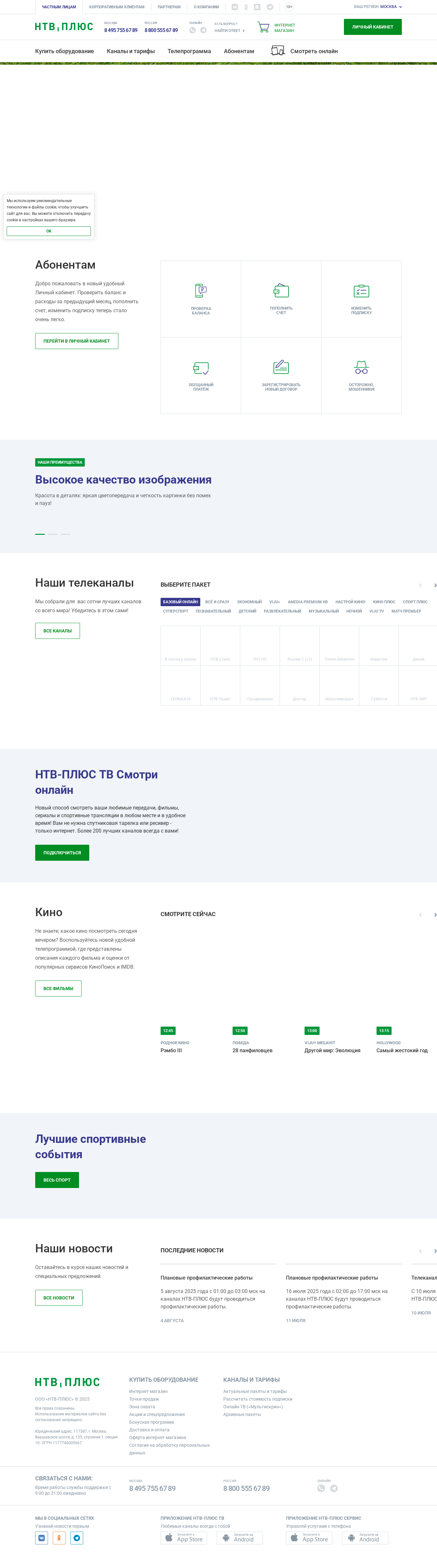Click the НТВ-ПЛЮС logo in the header
437x1554 pixels.
[x=64, y=27]
